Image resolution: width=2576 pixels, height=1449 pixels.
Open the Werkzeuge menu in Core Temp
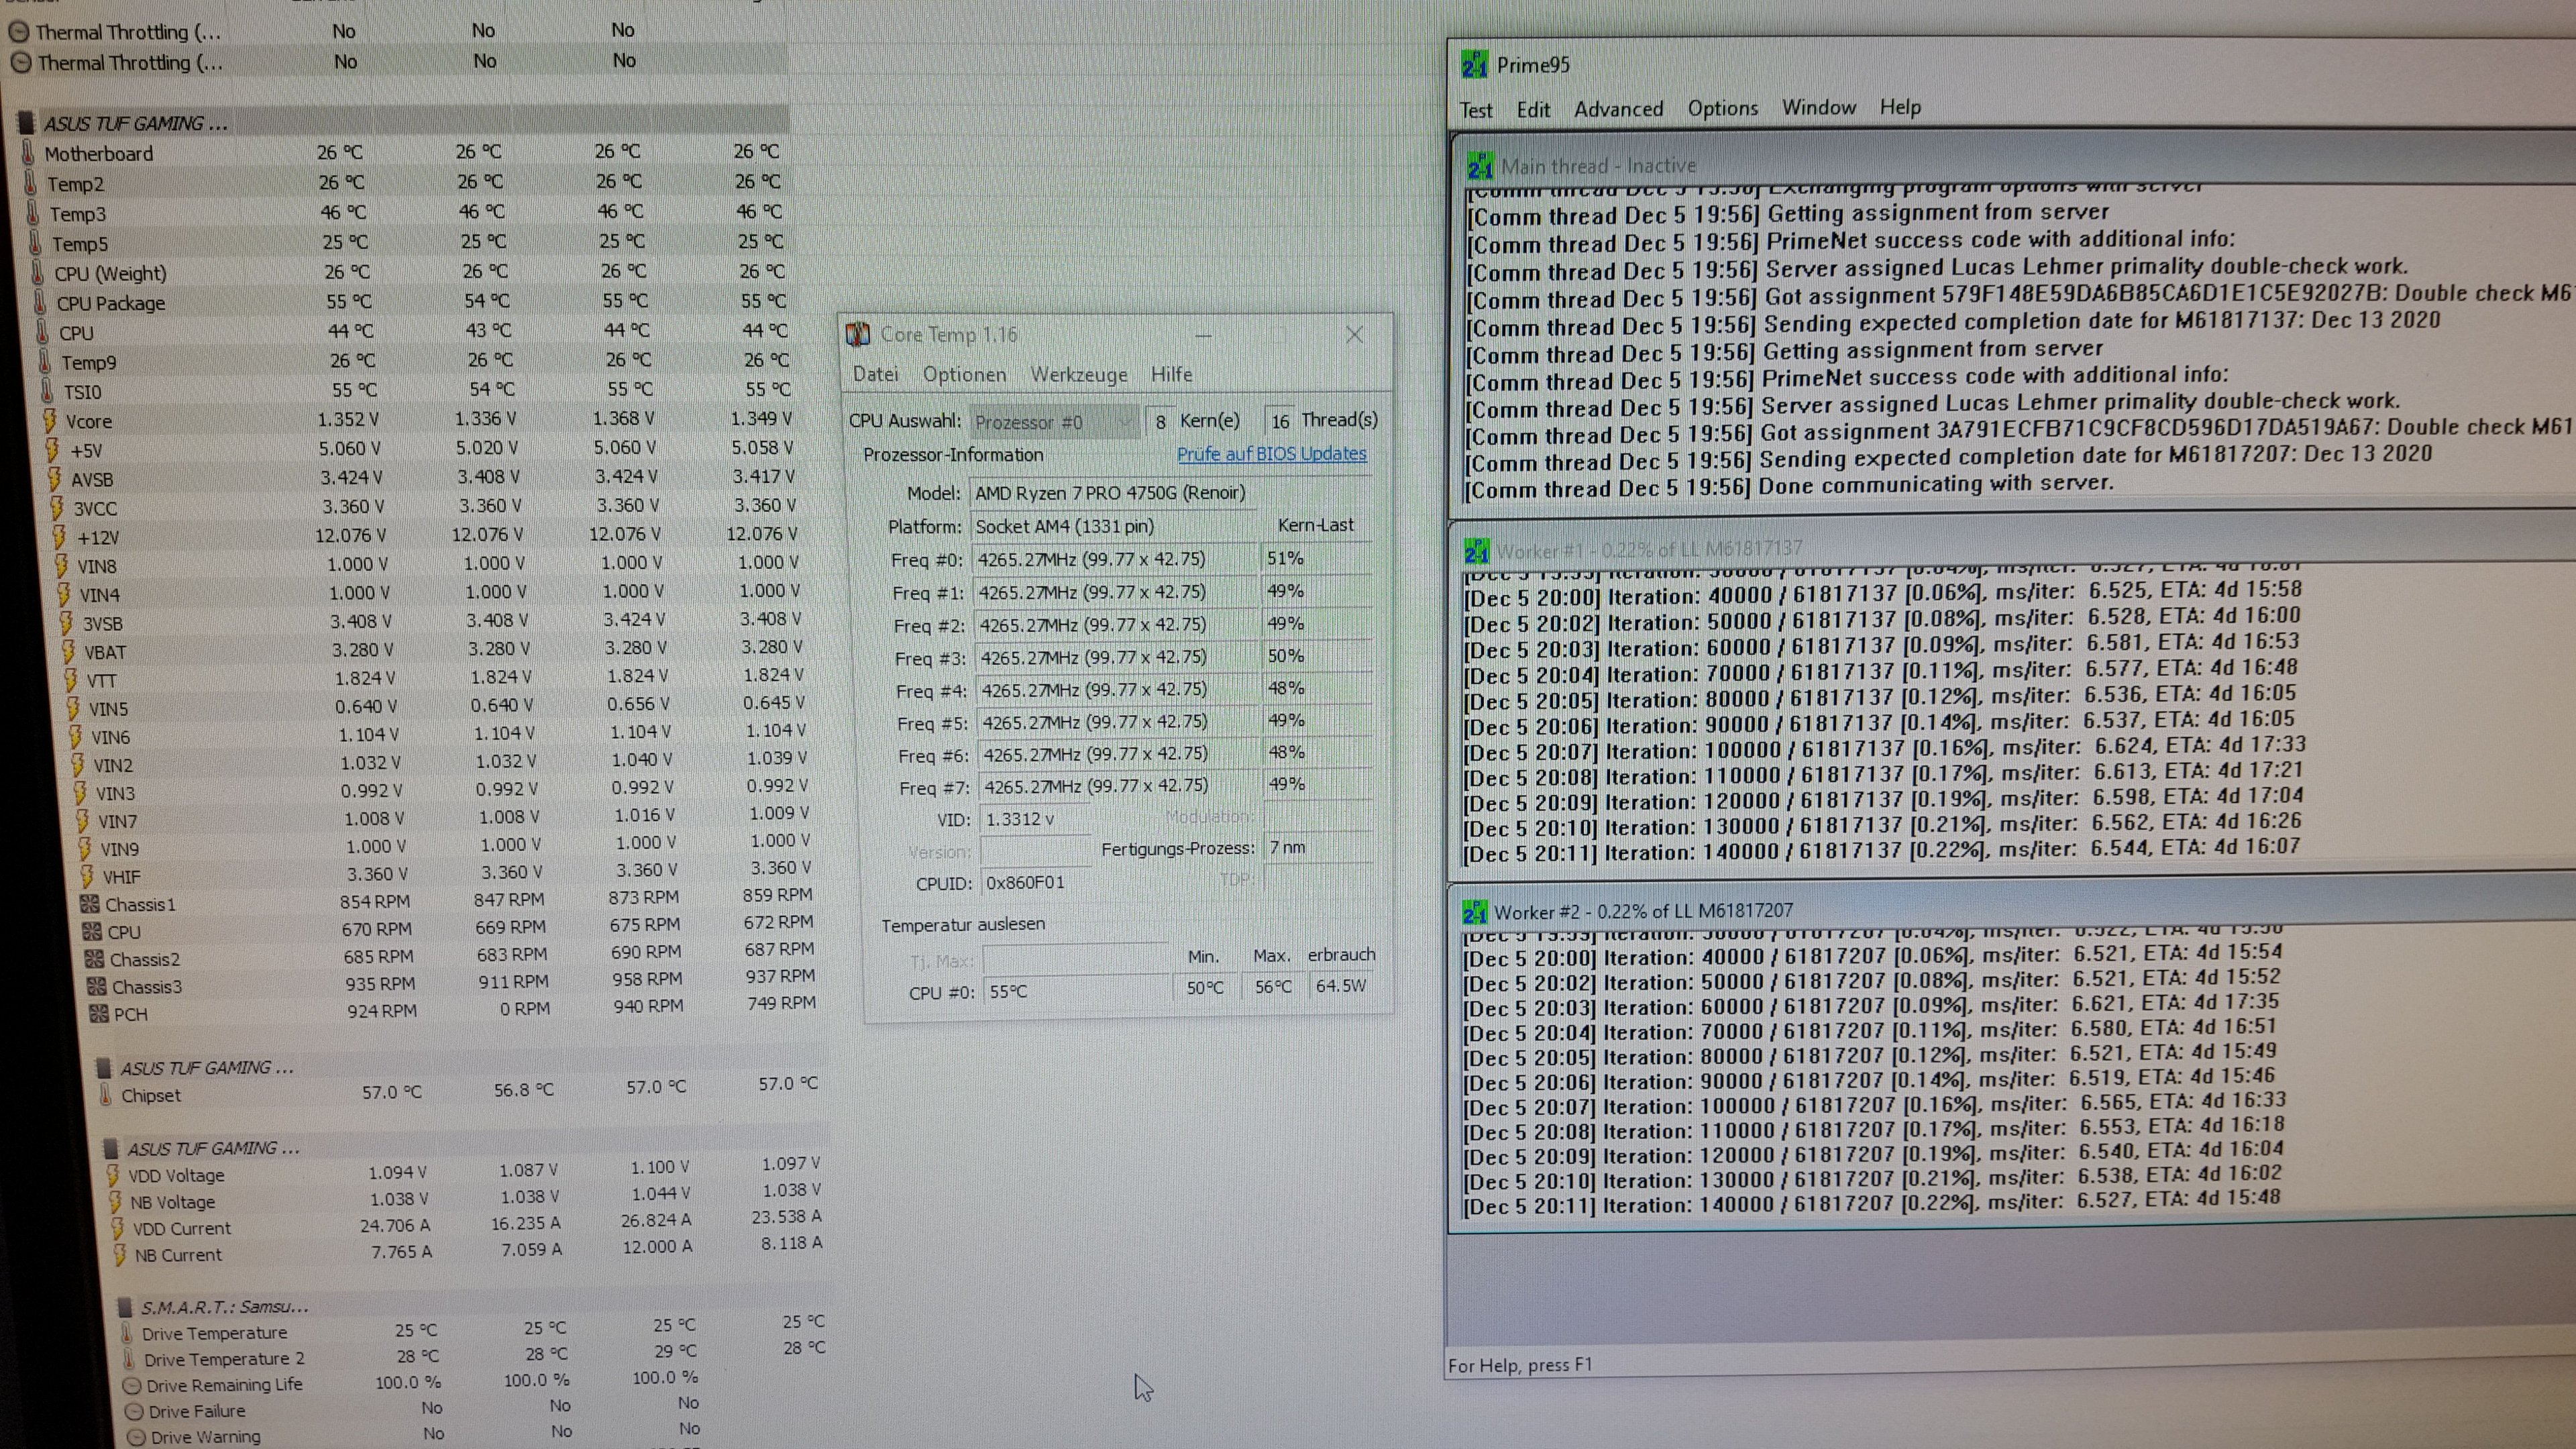(x=1078, y=374)
